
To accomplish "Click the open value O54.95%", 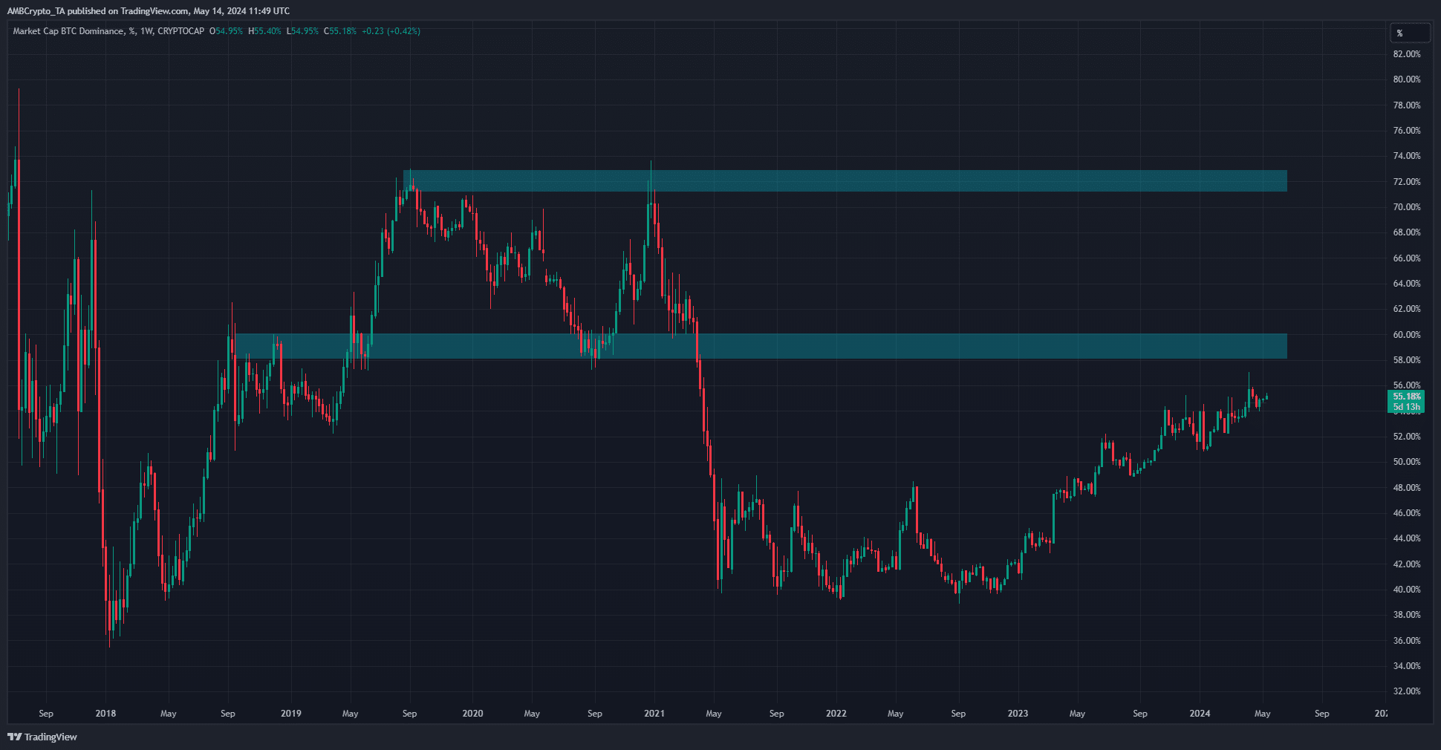I will point(226,31).
